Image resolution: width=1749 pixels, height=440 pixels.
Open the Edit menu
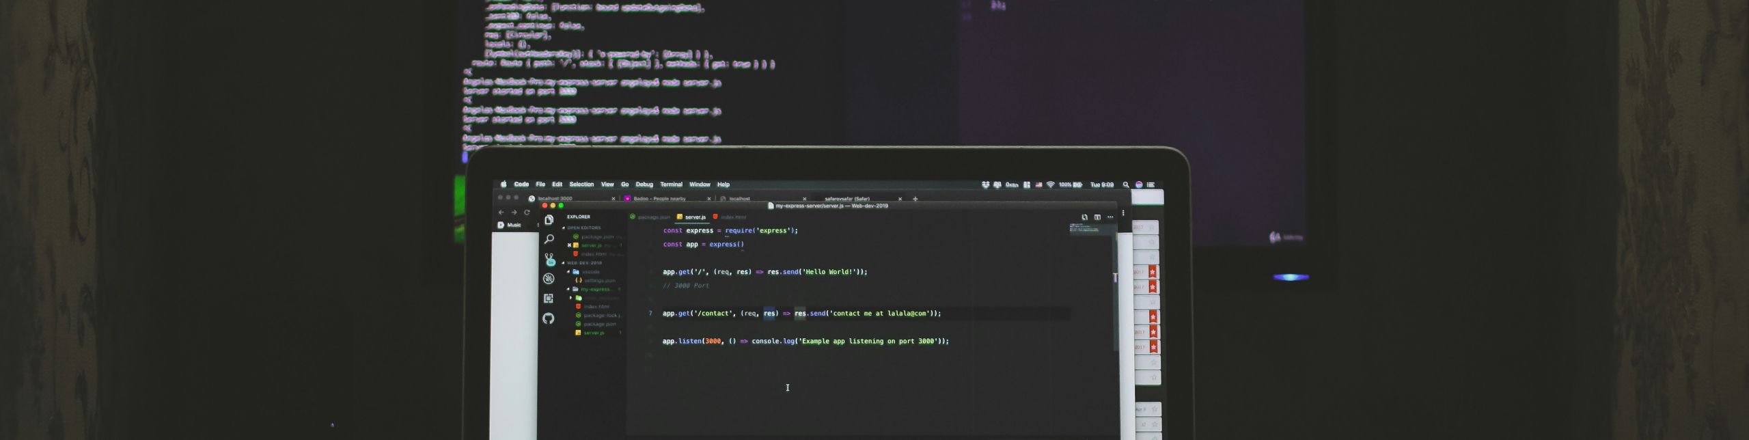pos(557,184)
